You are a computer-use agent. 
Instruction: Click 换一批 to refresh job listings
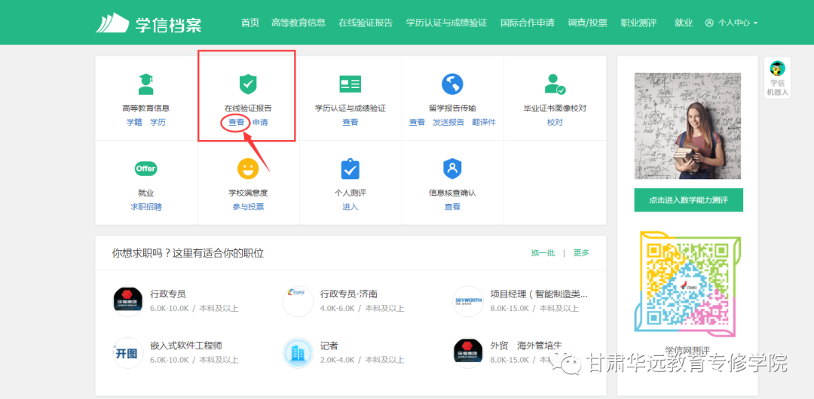543,253
